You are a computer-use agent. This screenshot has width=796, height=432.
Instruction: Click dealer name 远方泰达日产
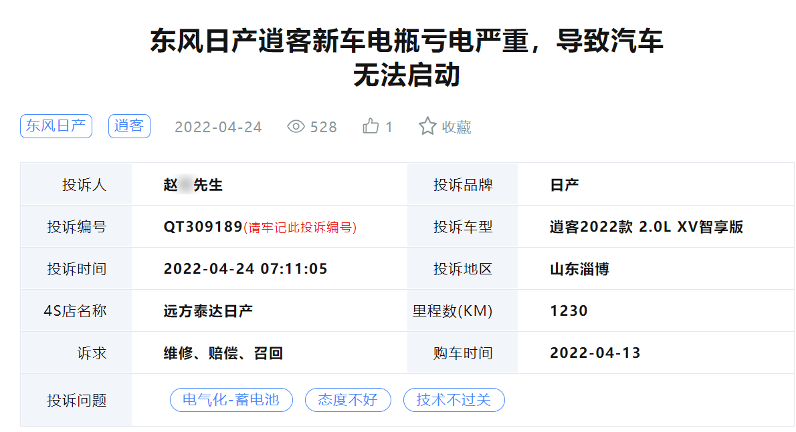point(208,311)
